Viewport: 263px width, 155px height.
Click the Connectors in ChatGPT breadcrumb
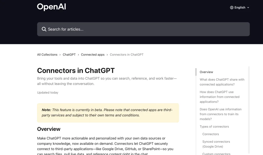126,54
